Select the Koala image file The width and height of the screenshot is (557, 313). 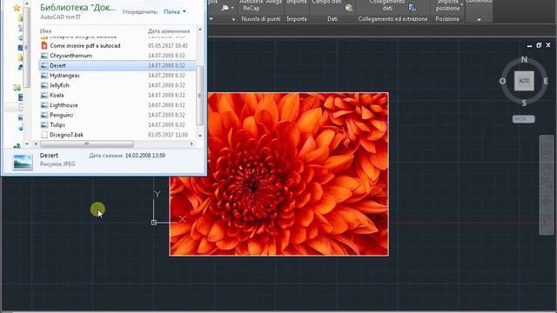(117, 96)
